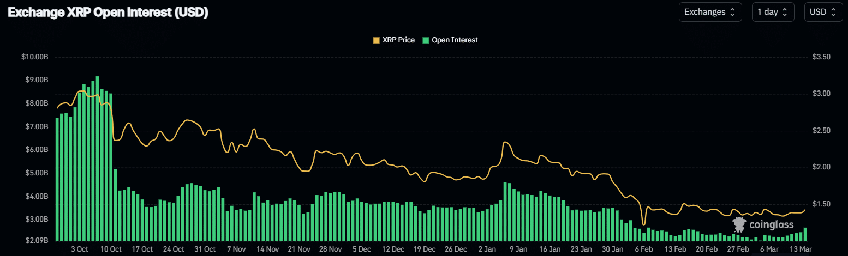The width and height of the screenshot is (848, 256).
Task: Click the Coinglass mascot logo icon
Action: pos(739,224)
